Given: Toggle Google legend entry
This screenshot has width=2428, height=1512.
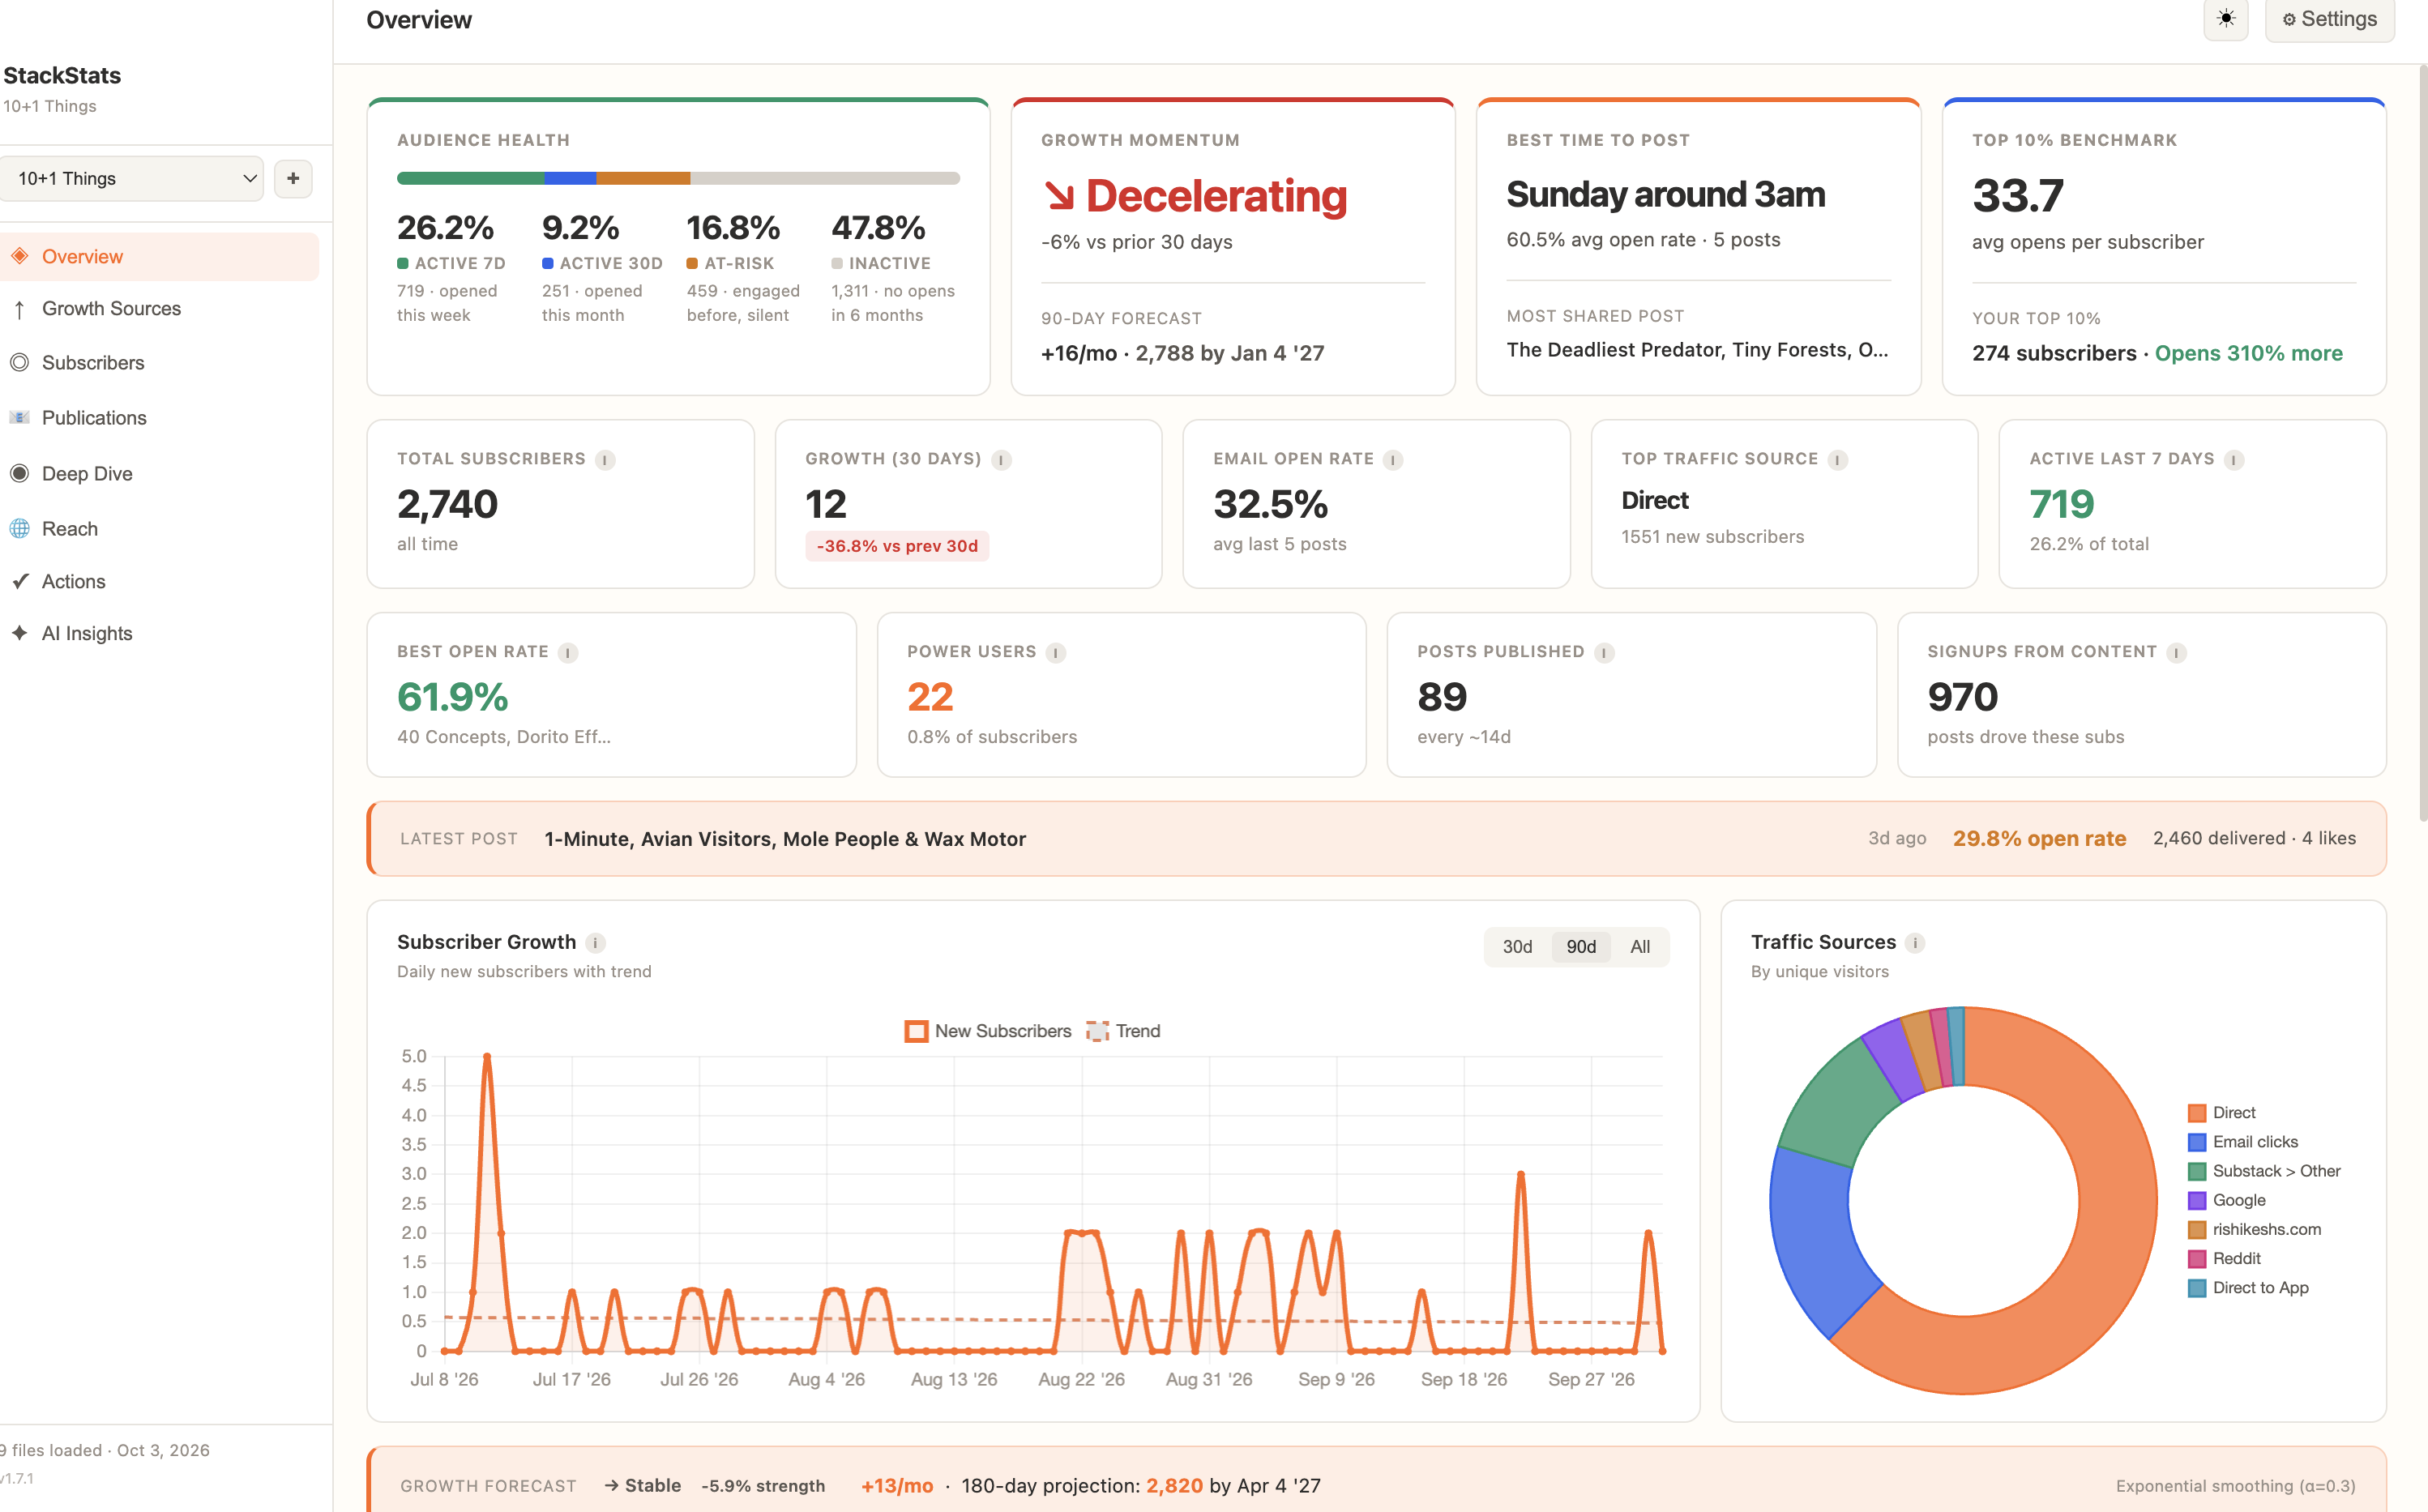Looking at the screenshot, I should point(2227,1200).
